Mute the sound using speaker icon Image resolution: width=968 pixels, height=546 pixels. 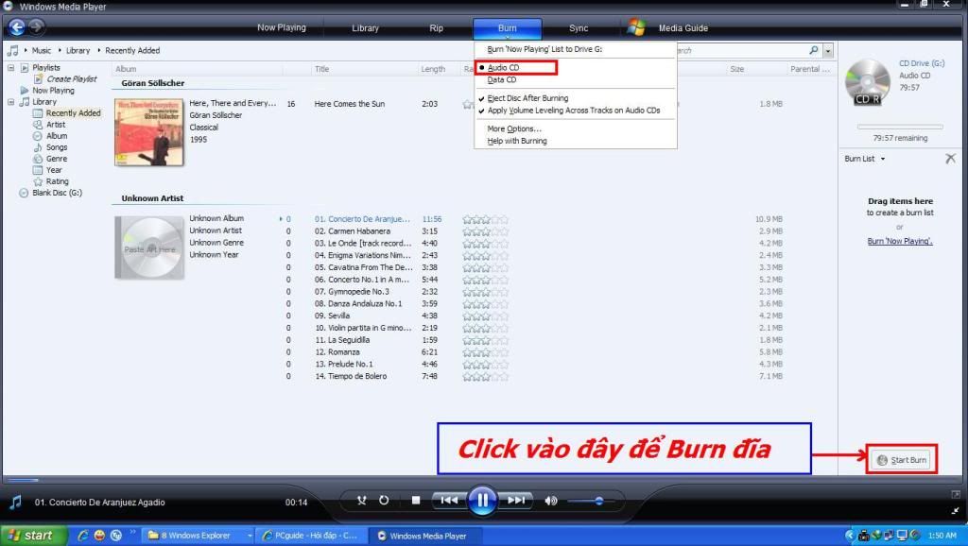(551, 501)
